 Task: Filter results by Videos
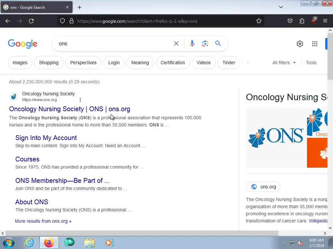click(204, 63)
